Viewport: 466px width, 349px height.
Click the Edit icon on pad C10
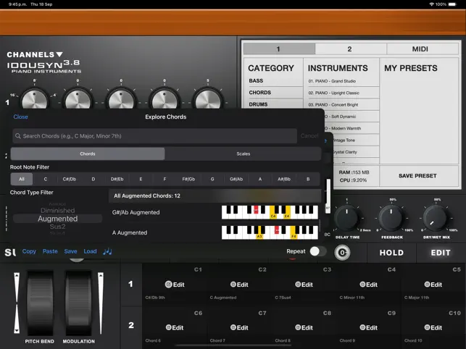click(427, 327)
